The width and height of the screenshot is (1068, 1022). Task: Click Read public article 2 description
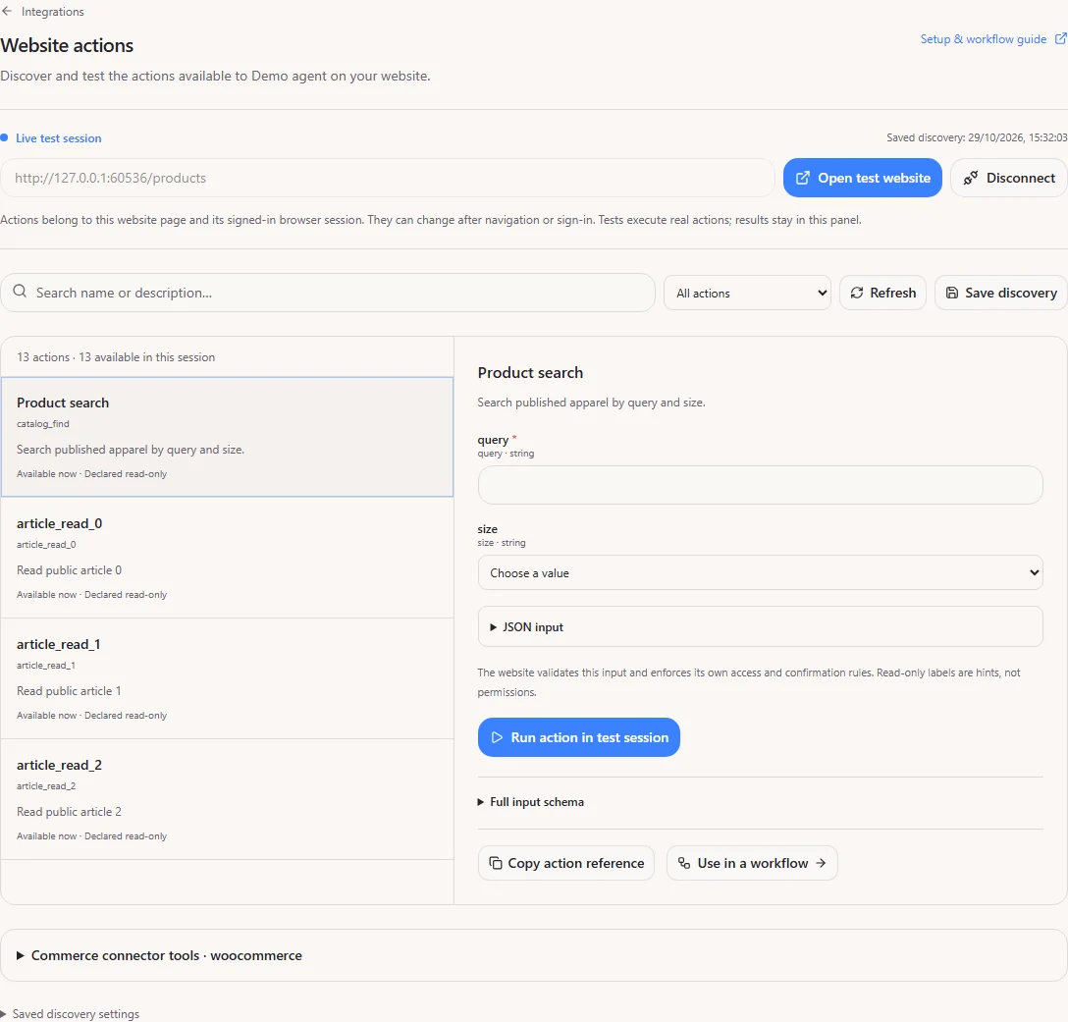tap(70, 812)
